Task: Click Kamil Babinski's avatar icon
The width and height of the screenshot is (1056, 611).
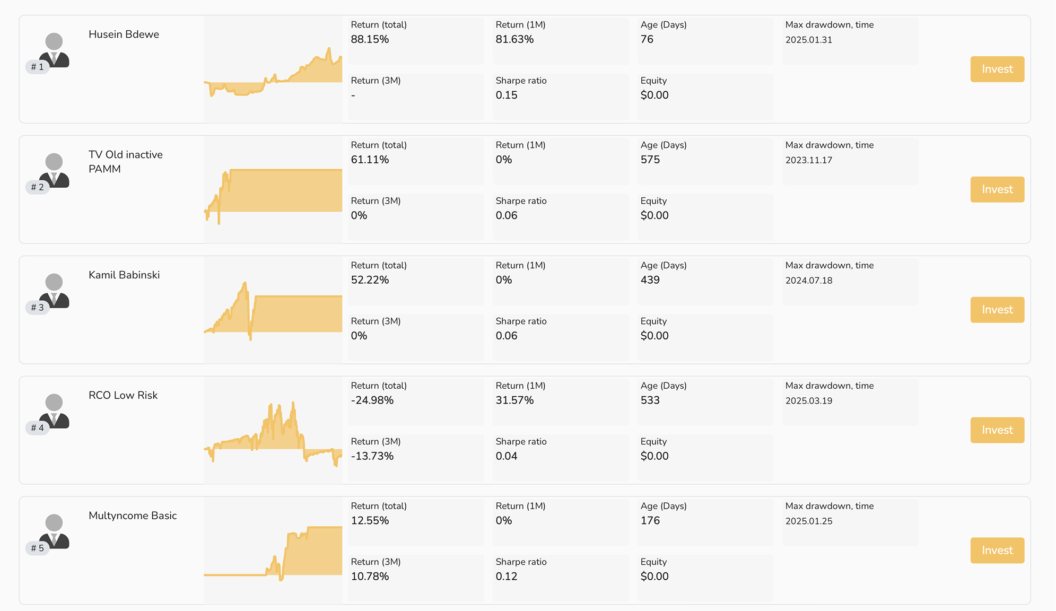Action: (54, 290)
